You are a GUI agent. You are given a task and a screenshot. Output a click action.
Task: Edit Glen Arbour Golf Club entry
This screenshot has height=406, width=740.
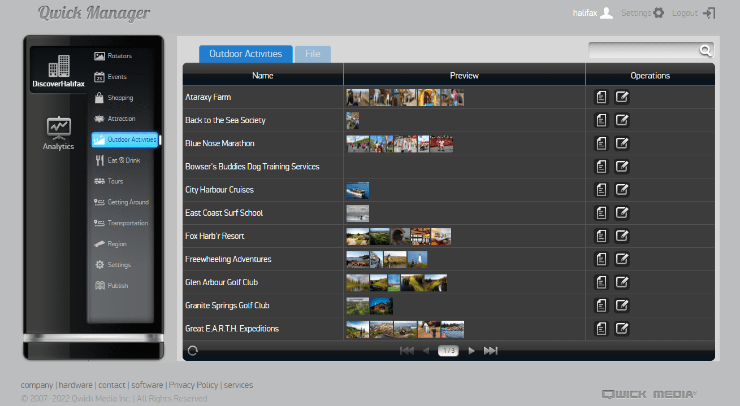click(x=622, y=282)
